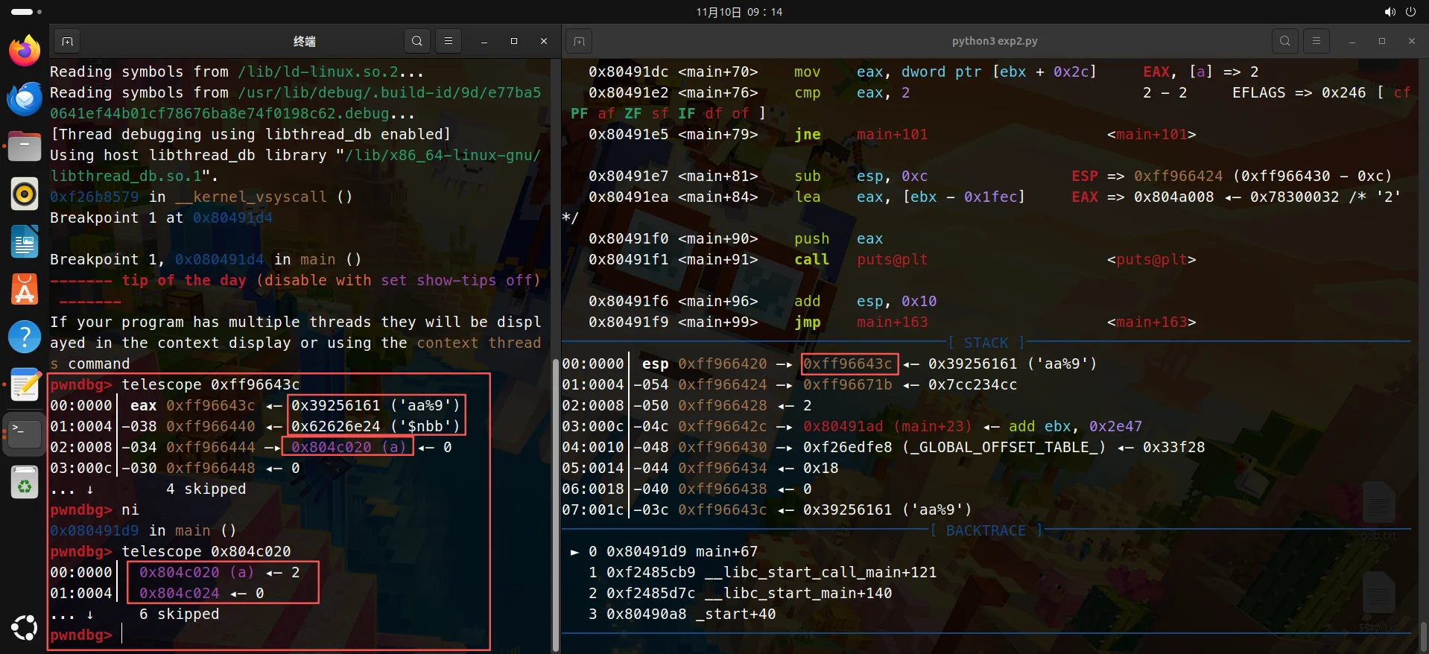Launch LibreOffice Writer from the dock
Viewport: 1429px width, 654px height.
(25, 242)
